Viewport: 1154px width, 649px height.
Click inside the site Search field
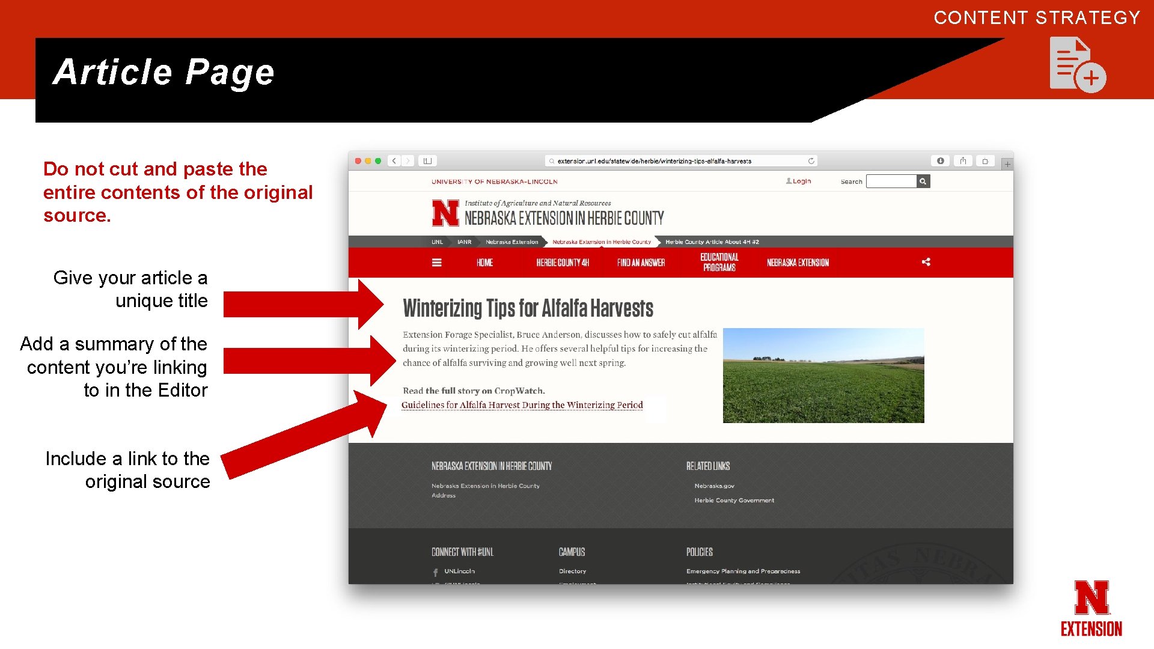tap(891, 181)
